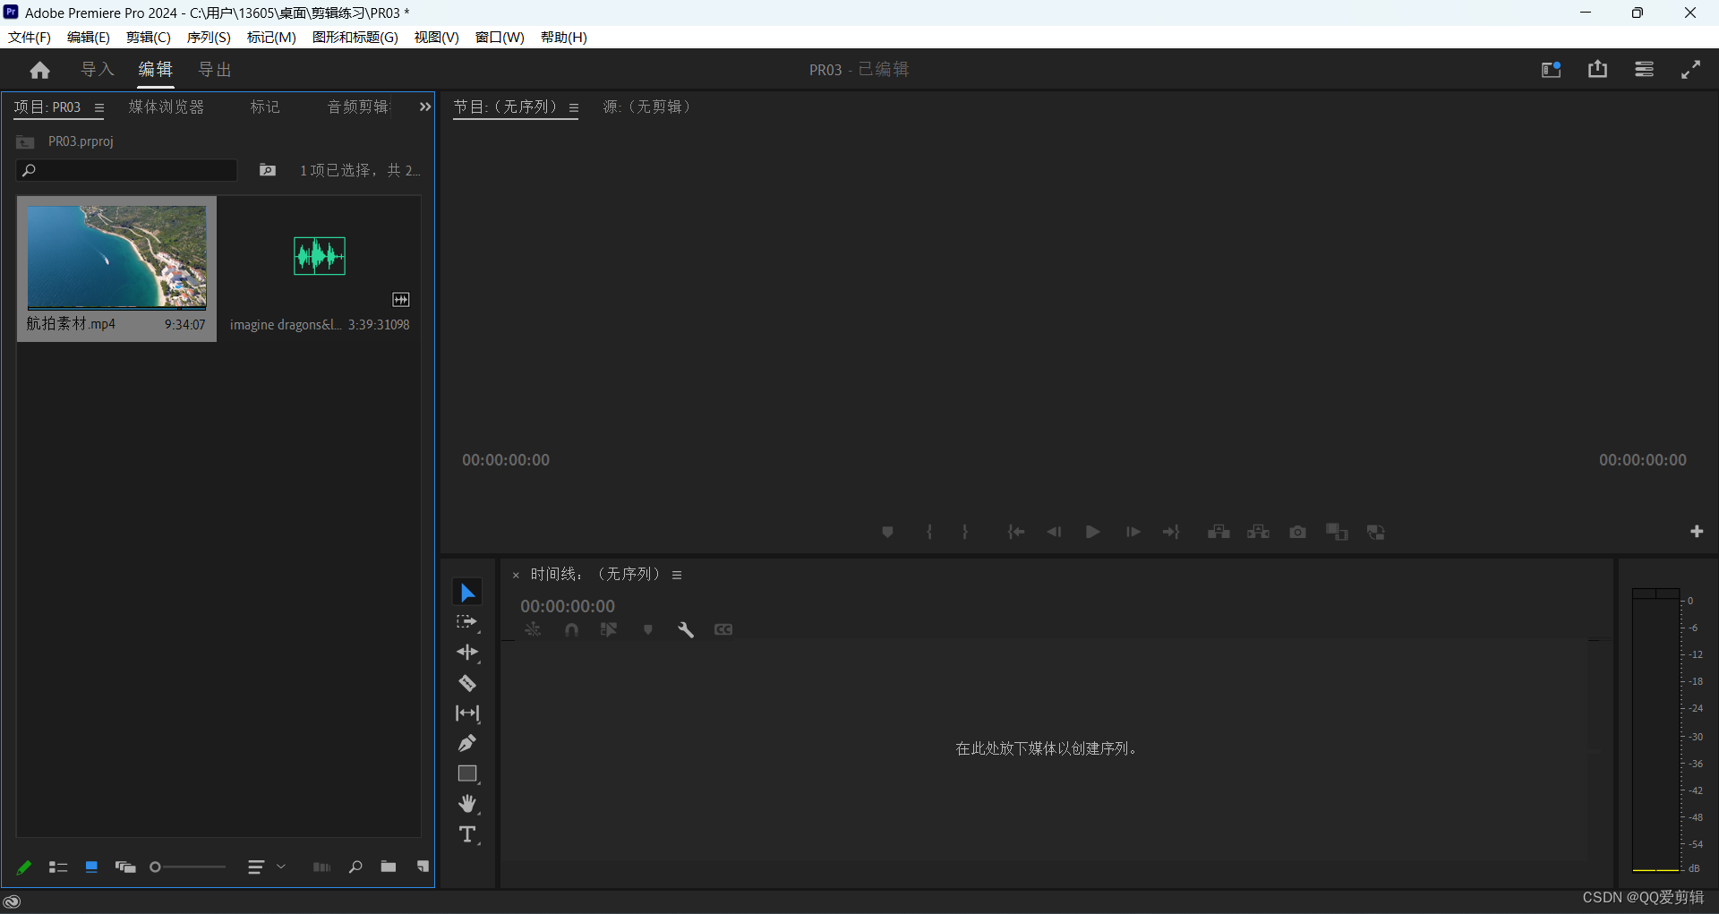Switch project panel to freeform view
Image resolution: width=1719 pixels, height=914 pixels.
125,867
